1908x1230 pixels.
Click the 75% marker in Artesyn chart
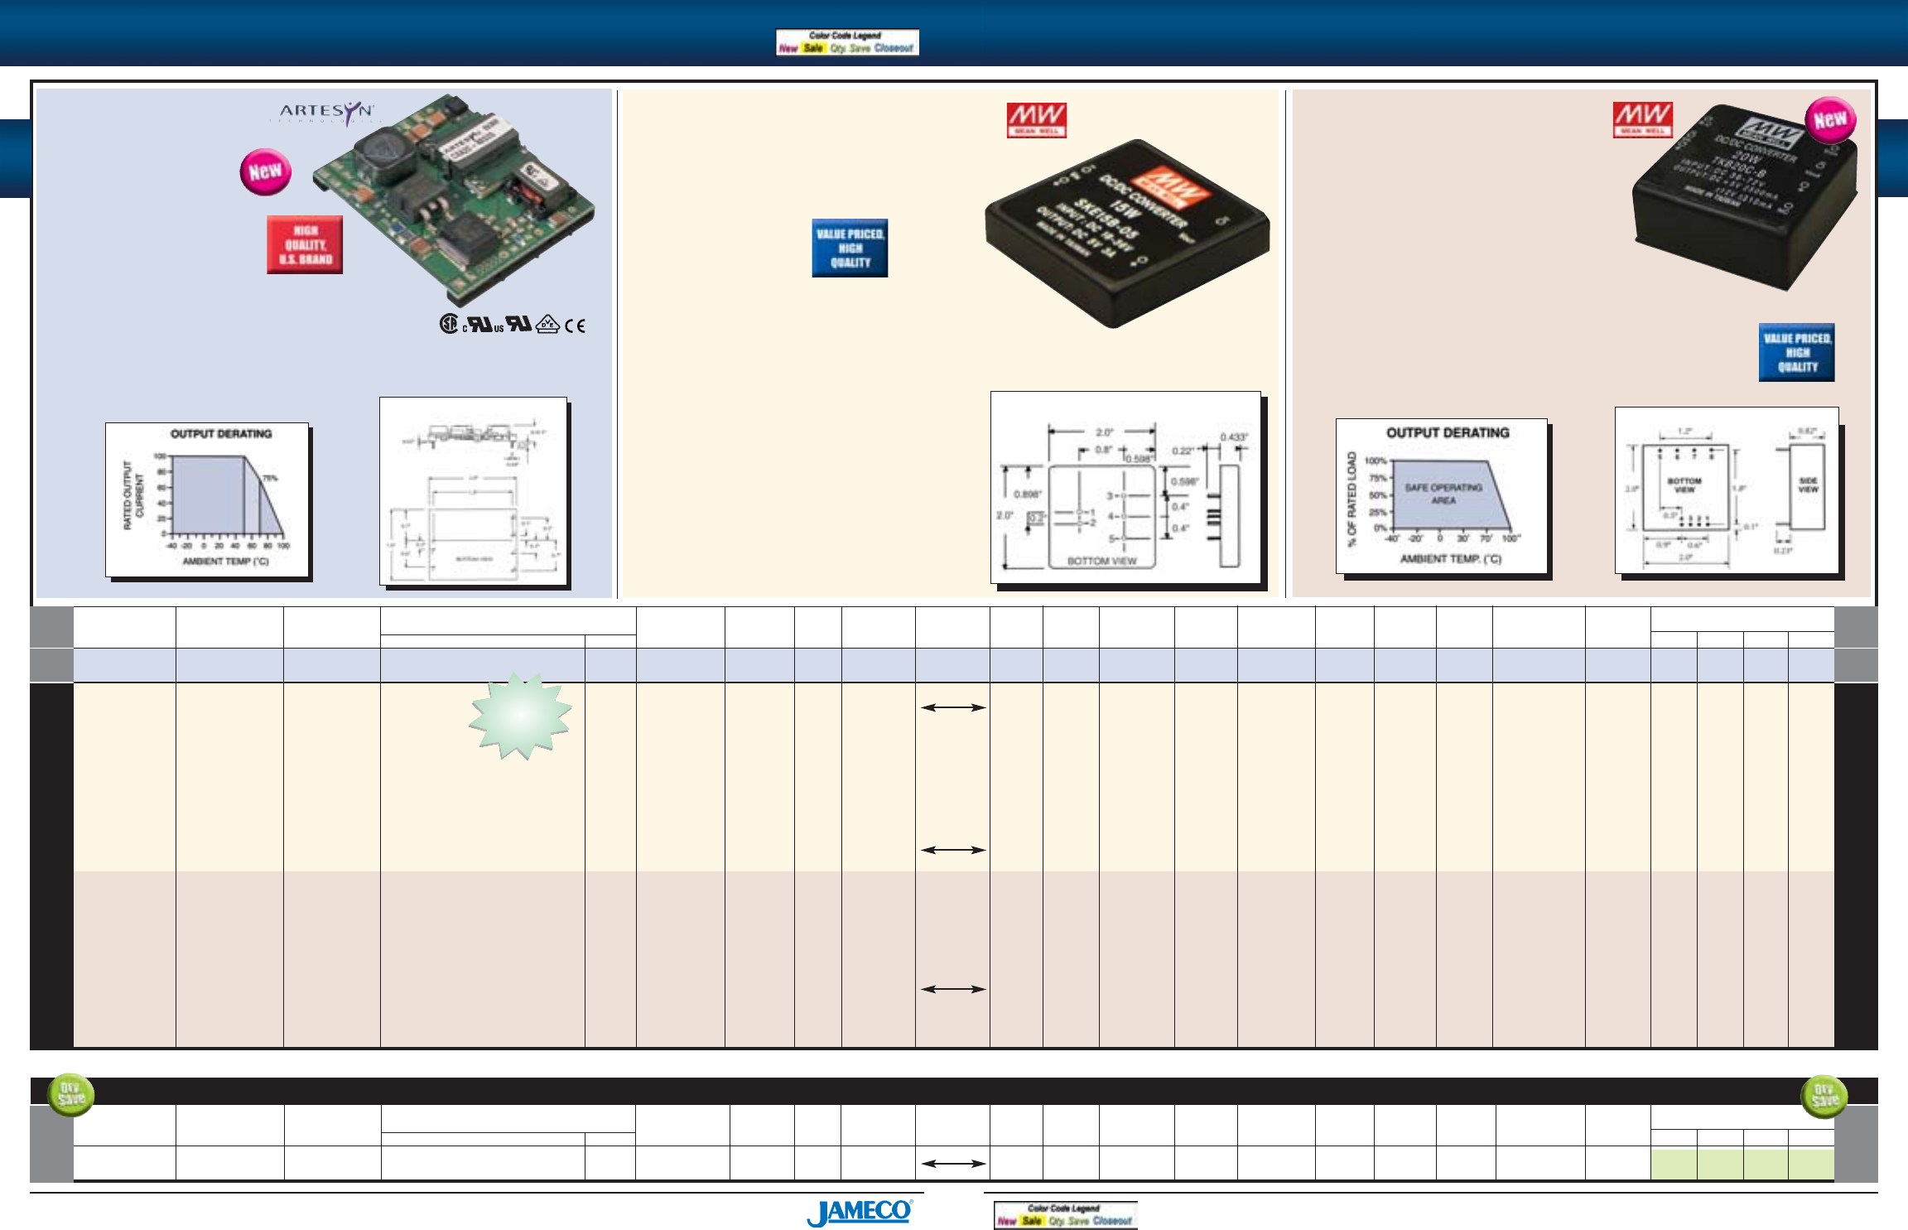click(270, 478)
